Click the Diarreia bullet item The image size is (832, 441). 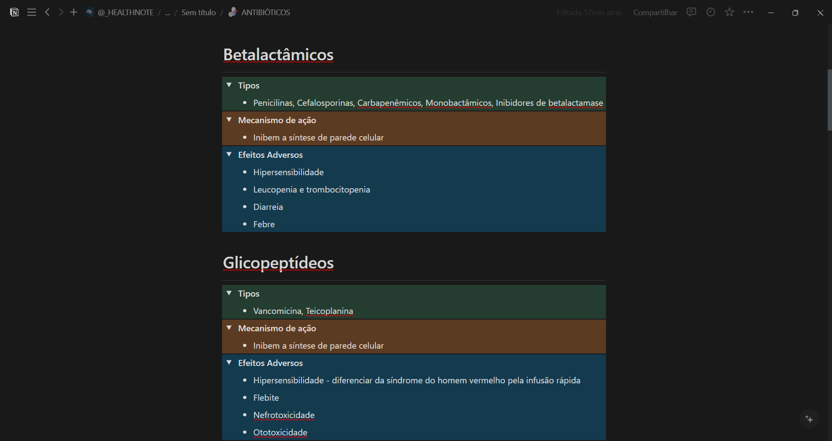point(268,207)
